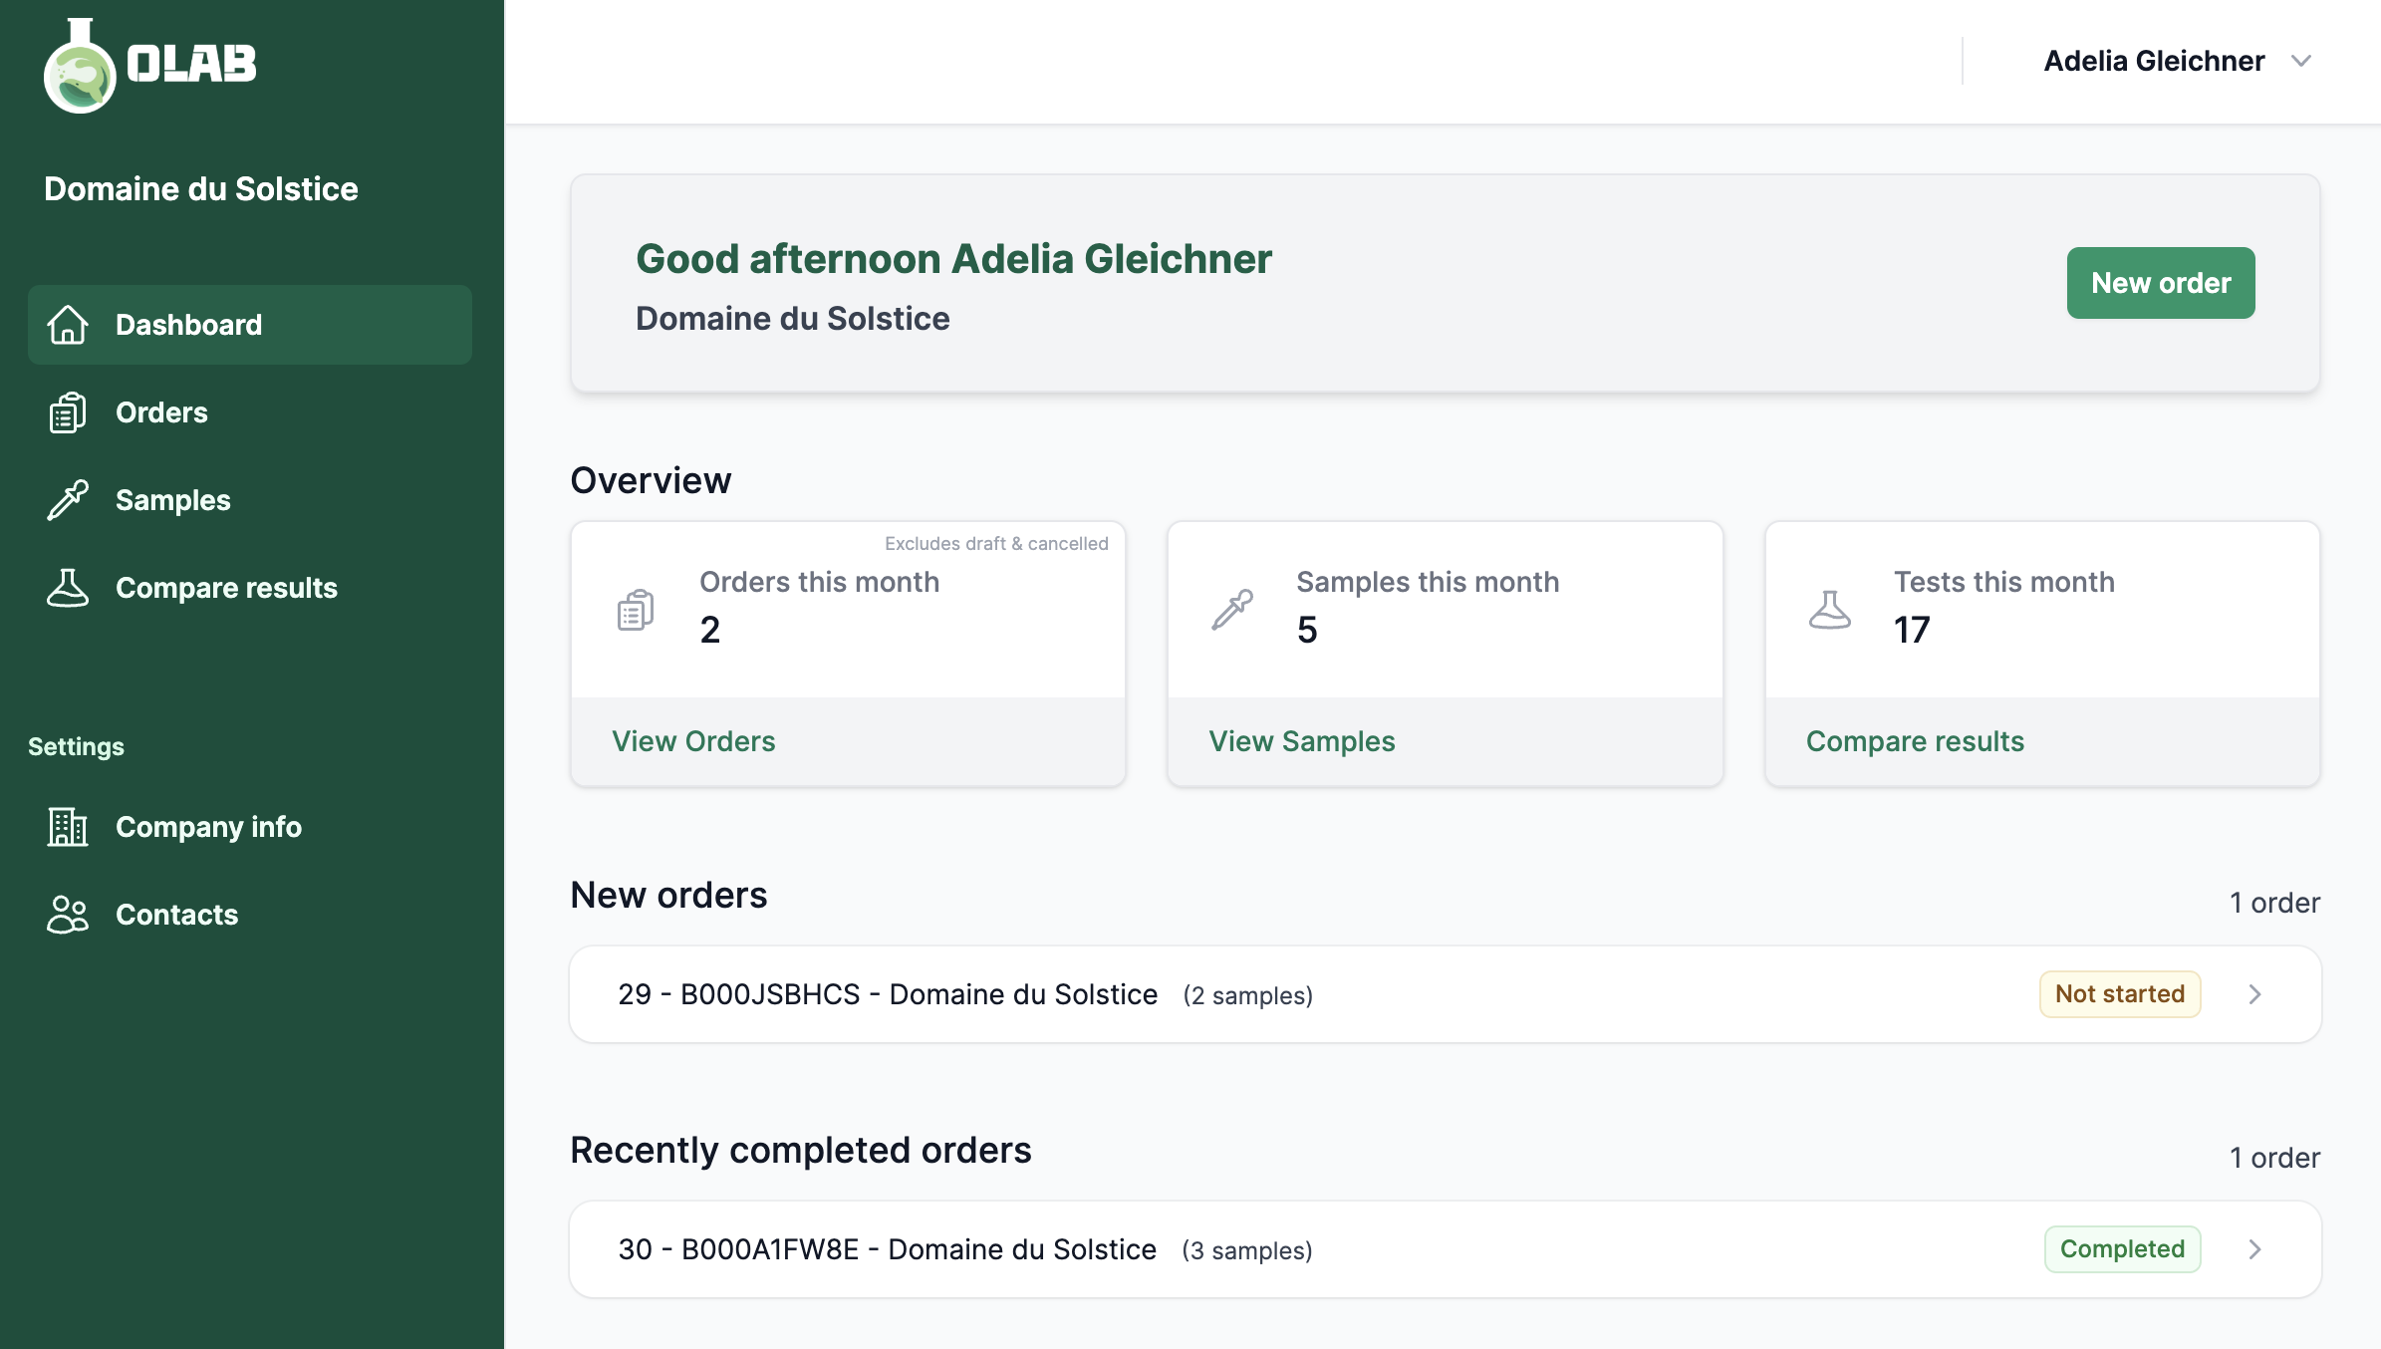Expand order 29 using its chevron arrow
The width and height of the screenshot is (2381, 1349).
point(2255,994)
